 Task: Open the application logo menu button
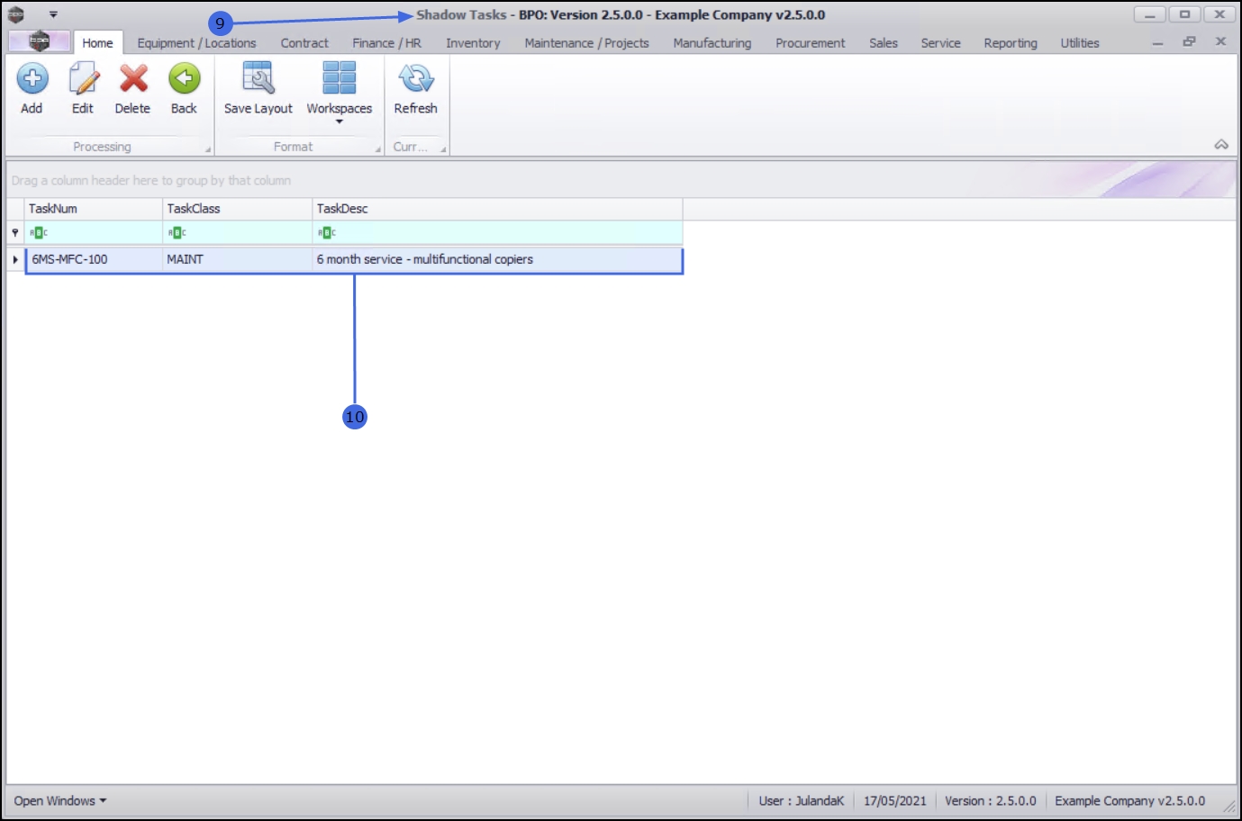pos(39,41)
